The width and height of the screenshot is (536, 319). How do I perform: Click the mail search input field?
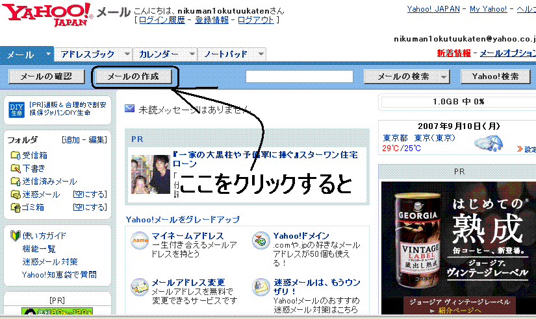pyautogui.click(x=300, y=77)
